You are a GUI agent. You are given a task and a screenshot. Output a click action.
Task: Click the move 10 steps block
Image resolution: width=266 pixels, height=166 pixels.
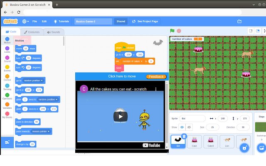[x=26, y=49]
